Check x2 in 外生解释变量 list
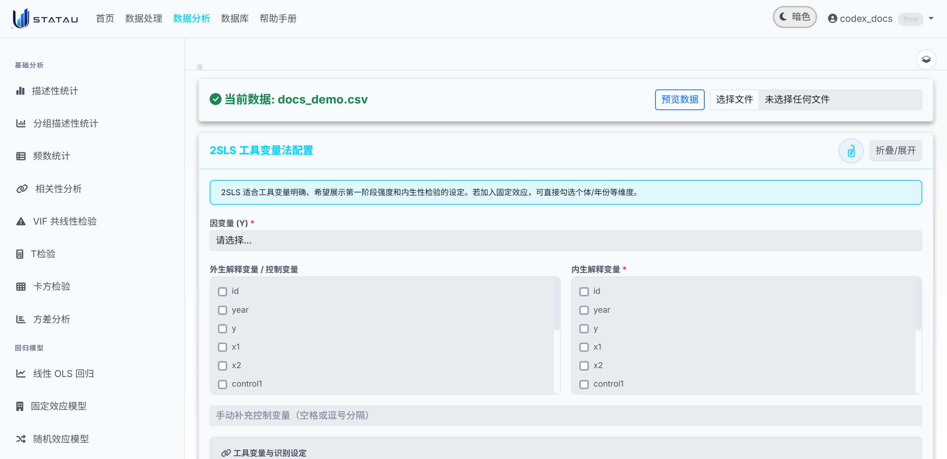The width and height of the screenshot is (947, 459). 222,365
